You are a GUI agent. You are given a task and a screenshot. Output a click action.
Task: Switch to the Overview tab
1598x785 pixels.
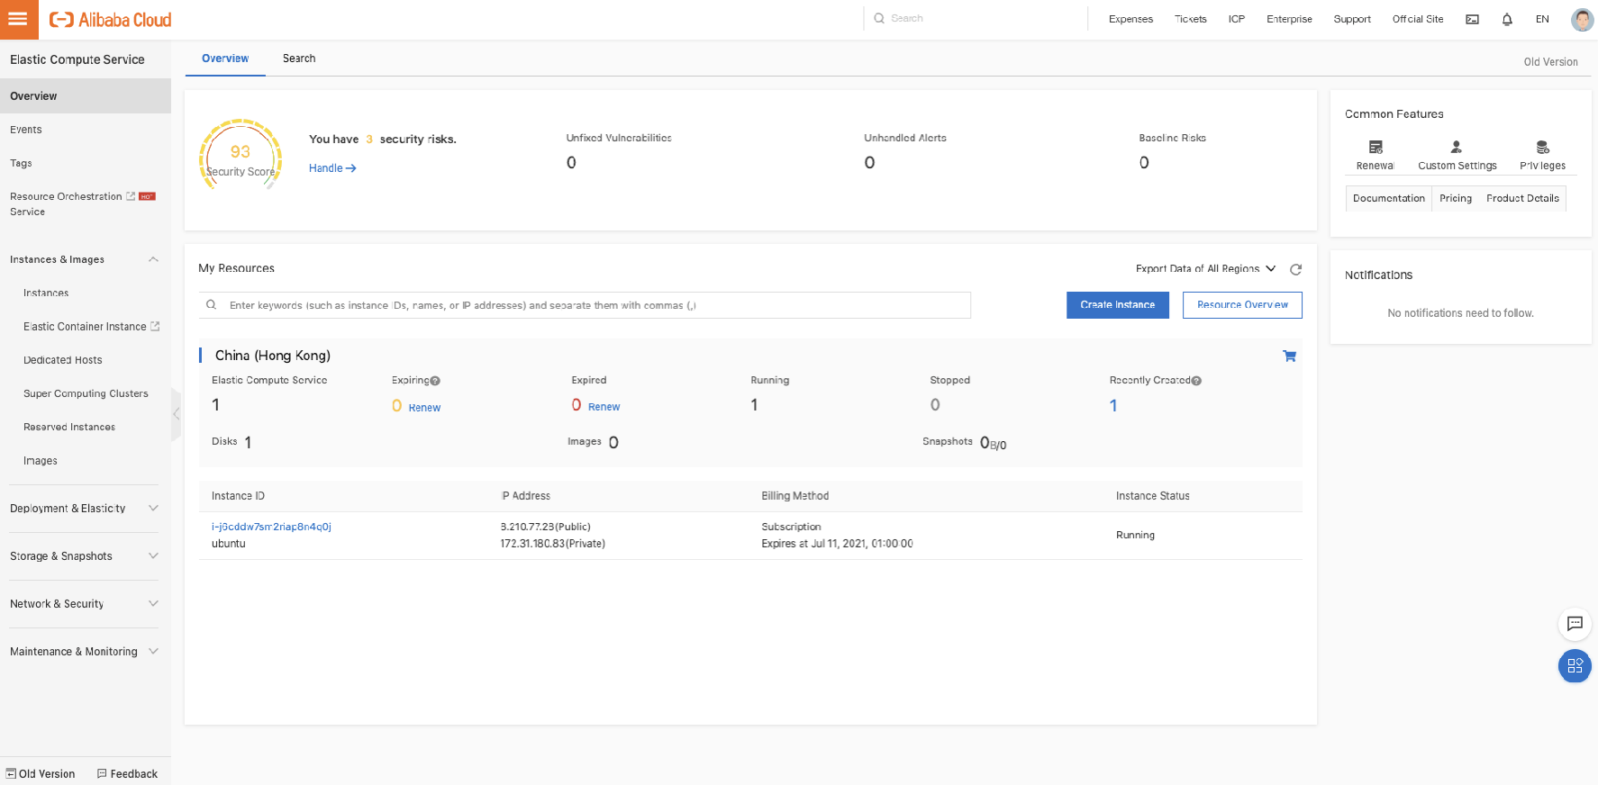[225, 59]
